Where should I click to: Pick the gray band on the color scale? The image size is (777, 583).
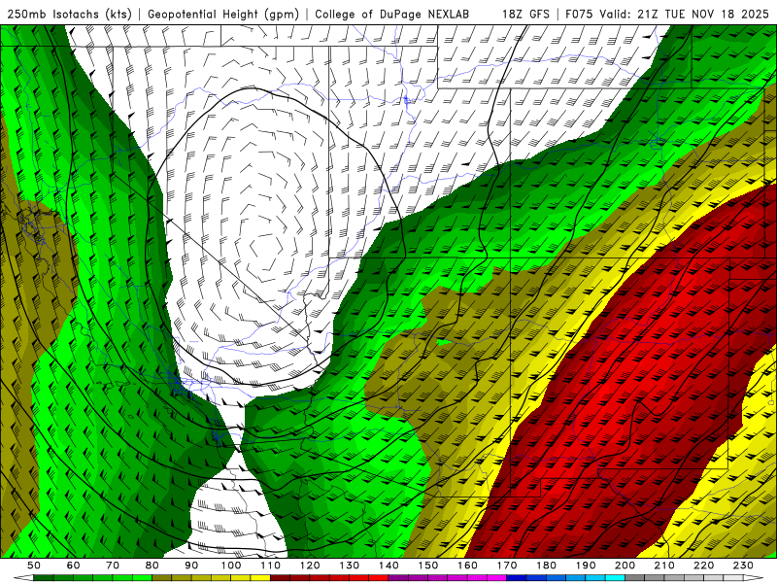tap(685, 578)
